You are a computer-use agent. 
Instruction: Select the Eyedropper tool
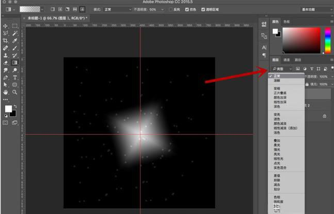click(x=15, y=41)
